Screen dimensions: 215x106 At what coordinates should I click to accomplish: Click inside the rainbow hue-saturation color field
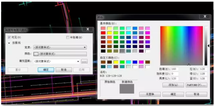[182, 46]
